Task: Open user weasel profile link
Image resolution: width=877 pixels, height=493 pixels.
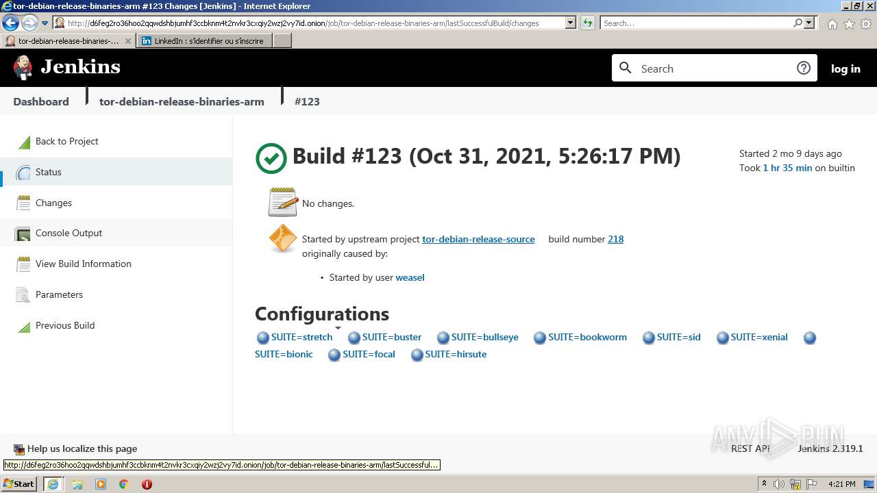Action: coord(410,277)
